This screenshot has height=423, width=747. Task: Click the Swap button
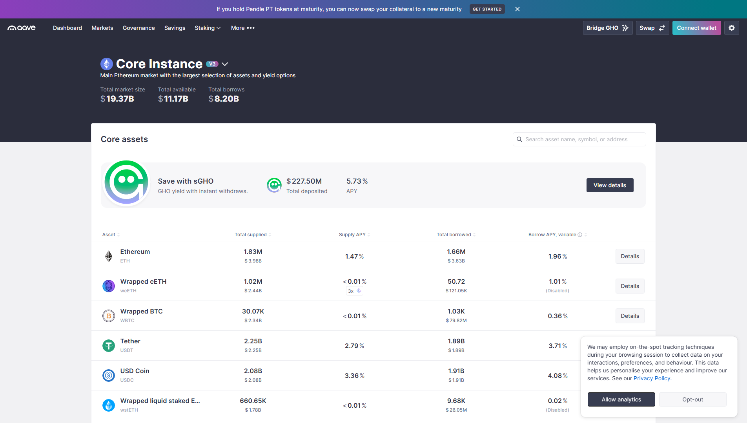[x=652, y=28]
